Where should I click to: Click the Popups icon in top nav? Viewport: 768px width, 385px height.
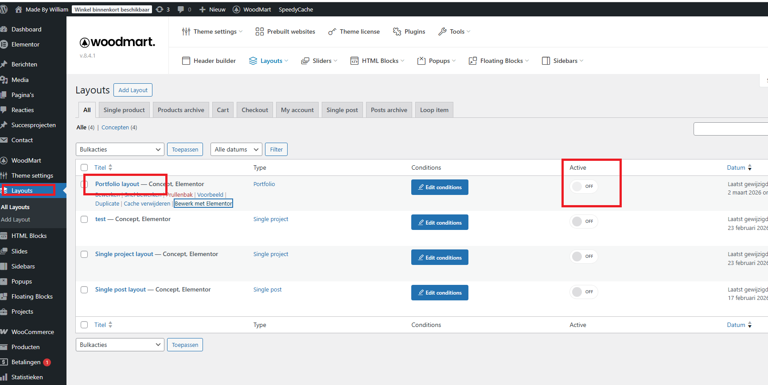(x=421, y=61)
